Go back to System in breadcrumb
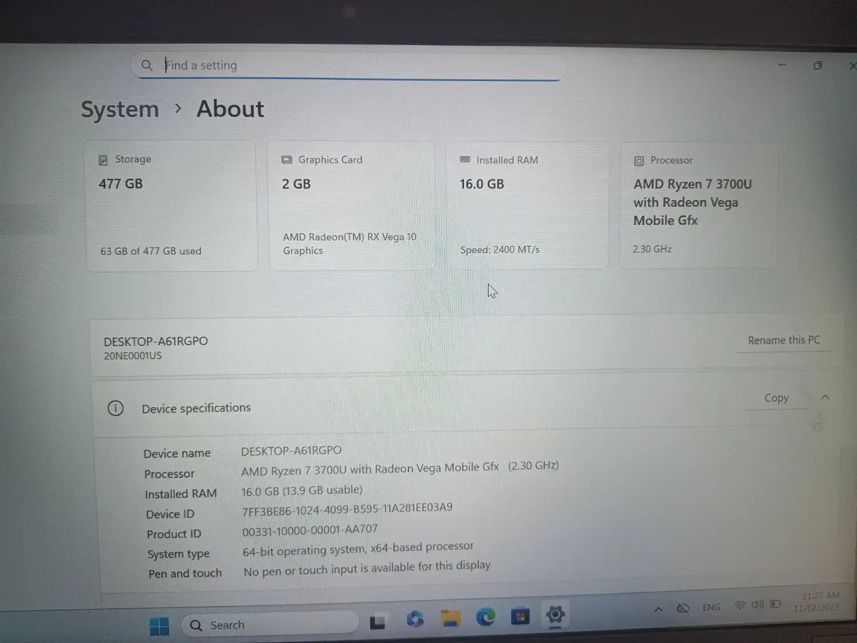857x643 pixels. (x=120, y=109)
